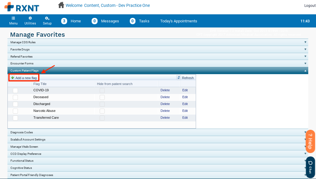
Task: Collapse the Custom Patient Flags section
Action: pyautogui.click(x=305, y=71)
